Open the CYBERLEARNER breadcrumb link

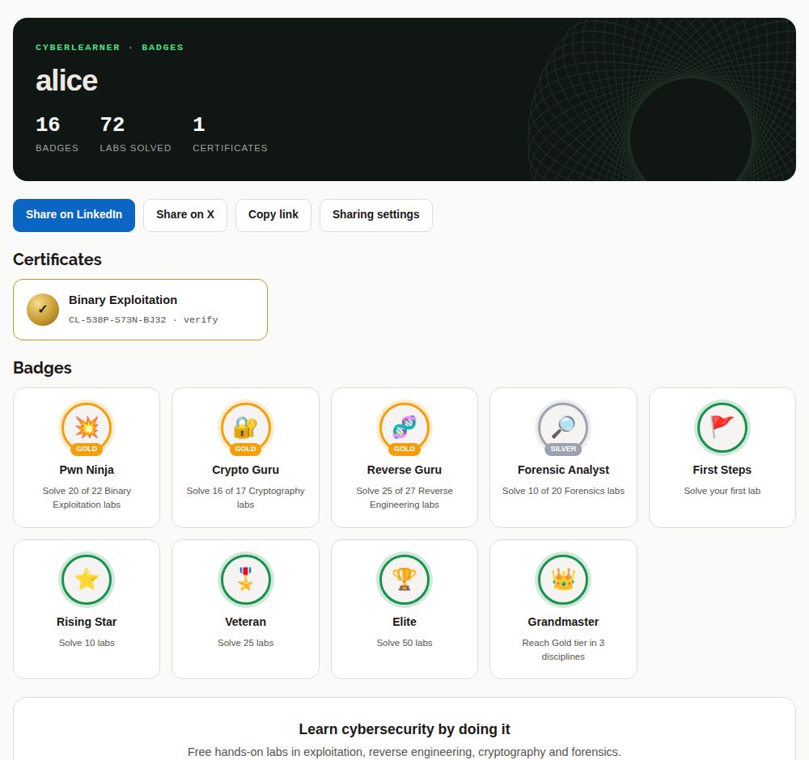(x=78, y=48)
